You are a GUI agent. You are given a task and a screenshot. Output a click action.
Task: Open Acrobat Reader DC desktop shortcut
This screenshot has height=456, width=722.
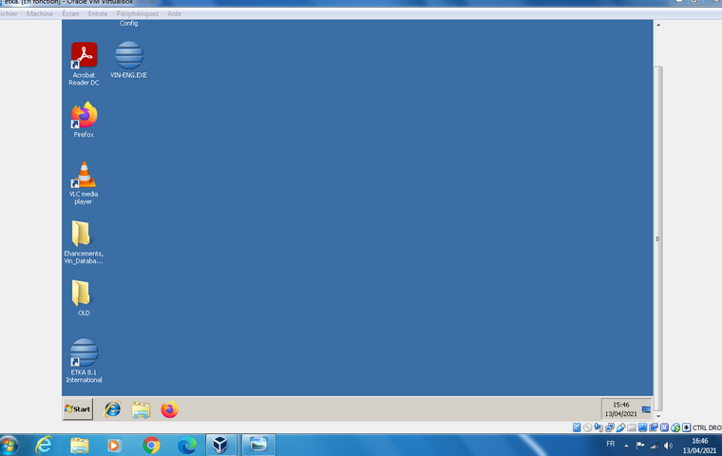84,63
